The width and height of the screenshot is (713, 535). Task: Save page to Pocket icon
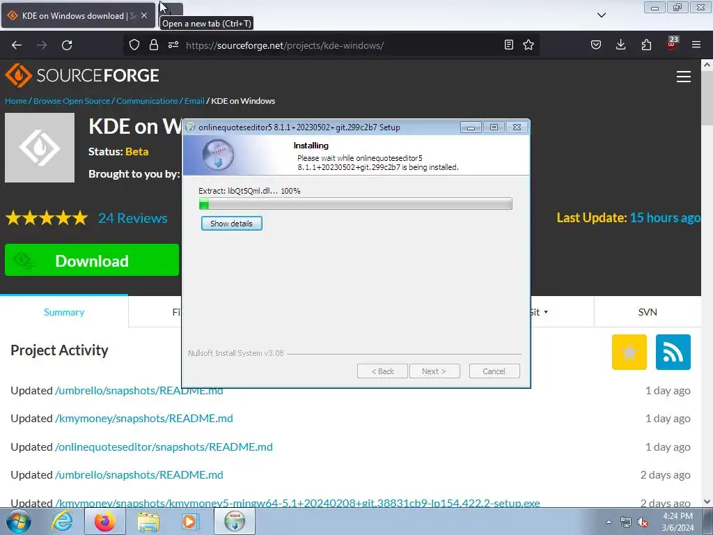(x=596, y=45)
